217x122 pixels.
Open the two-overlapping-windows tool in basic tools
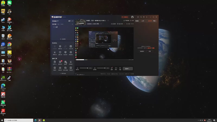(65, 68)
